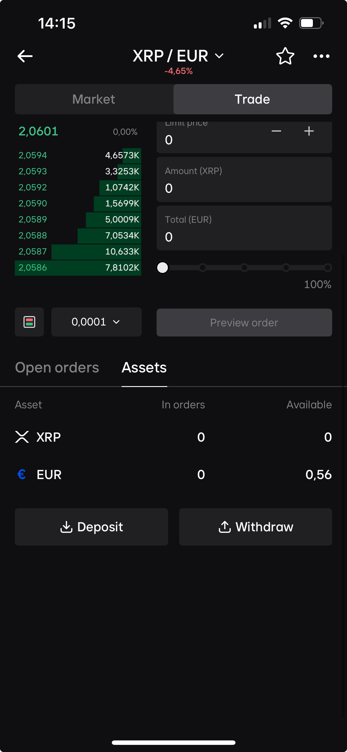The height and width of the screenshot is (752, 347).
Task: Open the three-dot more options menu
Action: point(321,56)
